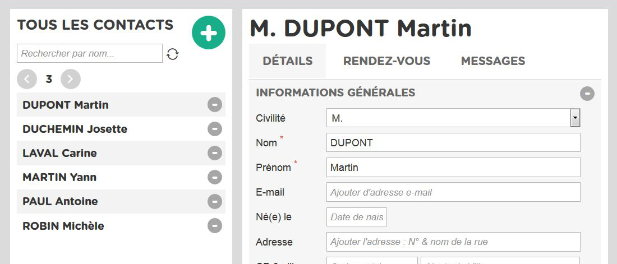Viewport: 617px width, 264px height.
Task: Switch to the Rendez-vous tab
Action: point(387,61)
